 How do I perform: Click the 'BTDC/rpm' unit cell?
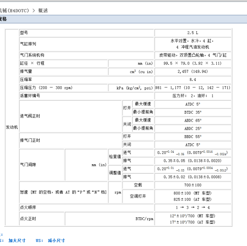point(109,219)
